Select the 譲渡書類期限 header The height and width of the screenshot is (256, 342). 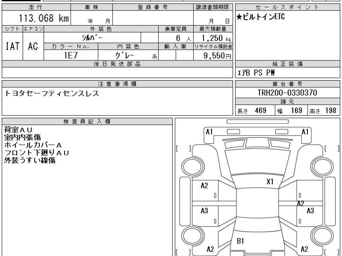click(213, 7)
